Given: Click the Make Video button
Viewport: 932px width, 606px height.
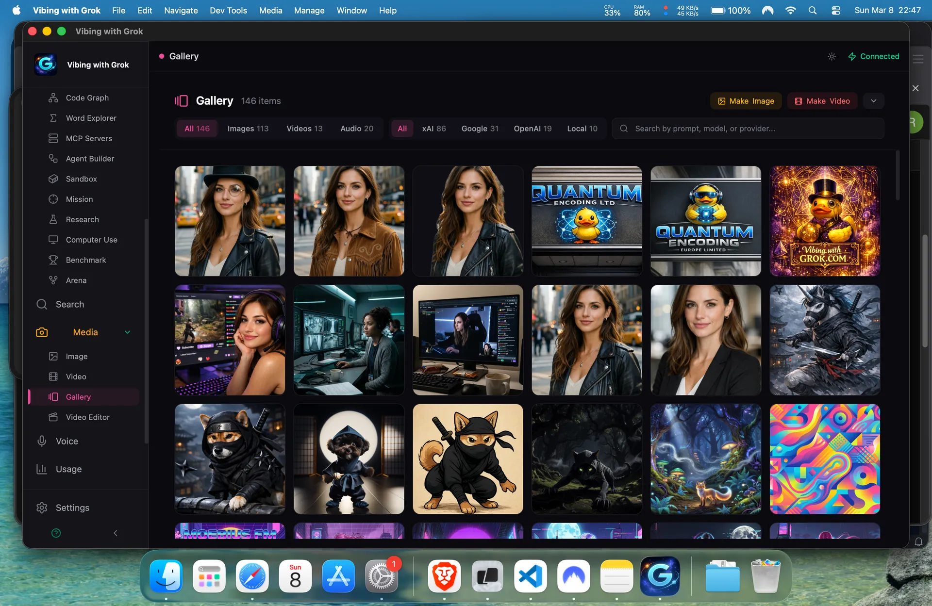Looking at the screenshot, I should pyautogui.click(x=822, y=101).
